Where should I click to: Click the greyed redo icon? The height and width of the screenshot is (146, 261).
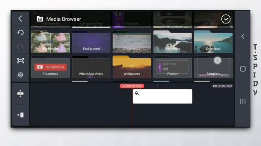click(x=20, y=47)
